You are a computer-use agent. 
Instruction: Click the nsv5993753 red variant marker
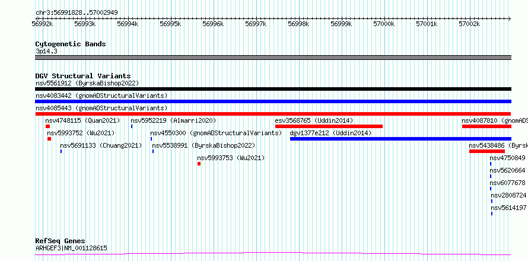coord(199,164)
